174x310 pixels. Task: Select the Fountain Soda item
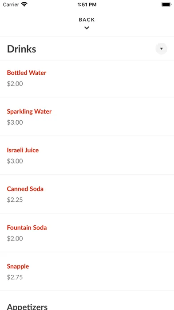27,228
